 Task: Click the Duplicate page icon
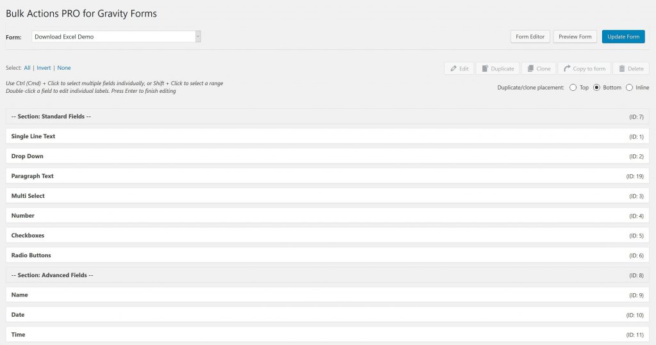coord(485,68)
